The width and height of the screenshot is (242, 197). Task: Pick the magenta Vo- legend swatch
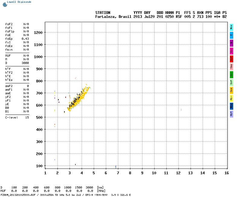tap(231, 51)
